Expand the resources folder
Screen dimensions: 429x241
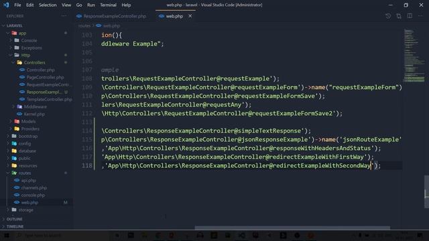tap(27, 165)
